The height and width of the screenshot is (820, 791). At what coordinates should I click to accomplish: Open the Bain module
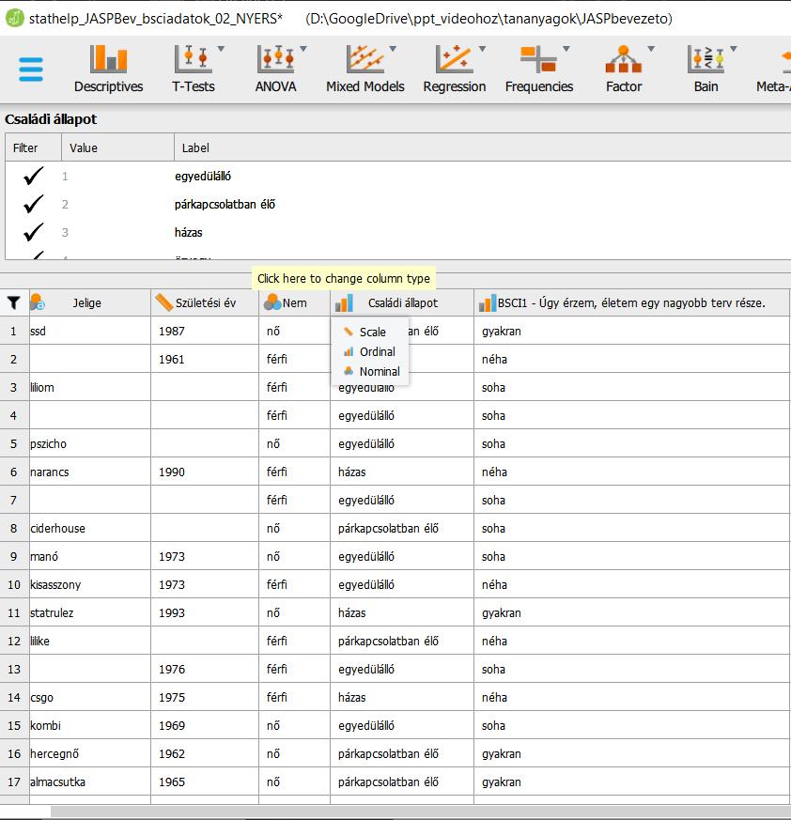[x=706, y=70]
